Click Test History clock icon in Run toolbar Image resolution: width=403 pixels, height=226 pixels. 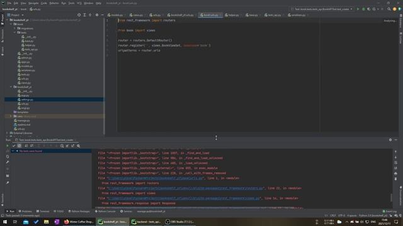click(62, 146)
